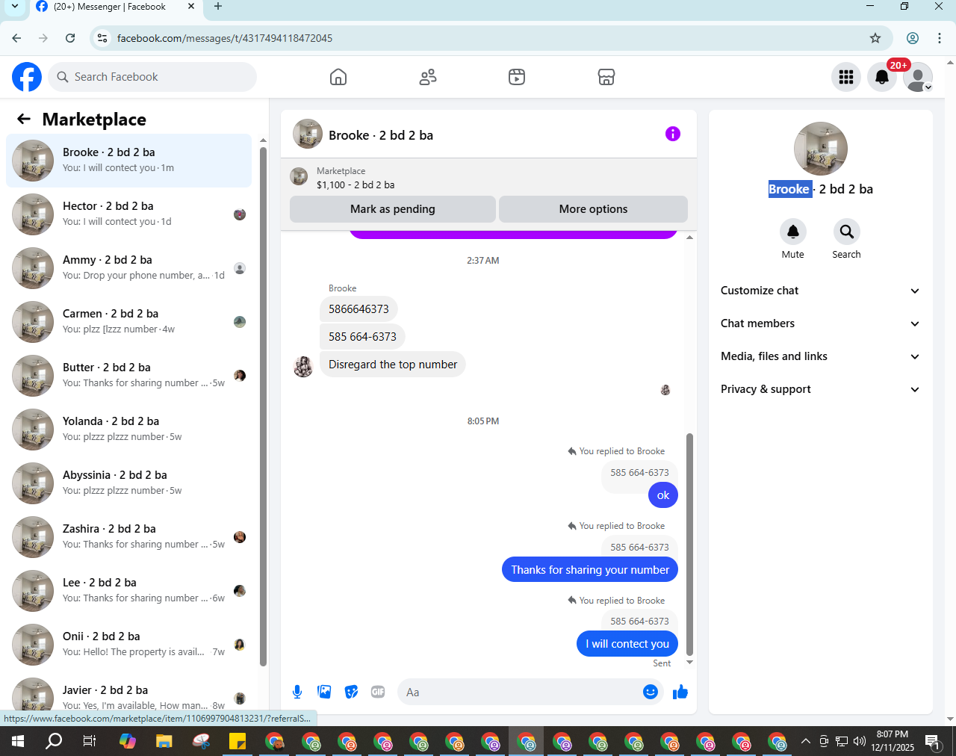Open Task View on taskbar
The height and width of the screenshot is (756, 956).
90,741
